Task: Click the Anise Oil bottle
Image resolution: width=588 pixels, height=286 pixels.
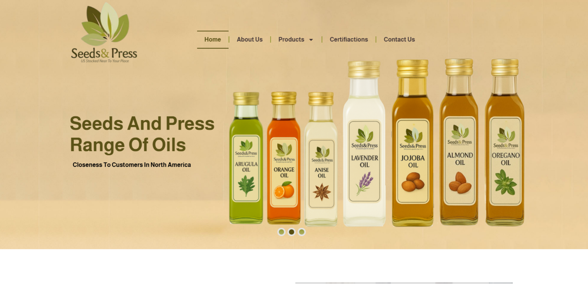Action: 321,159
